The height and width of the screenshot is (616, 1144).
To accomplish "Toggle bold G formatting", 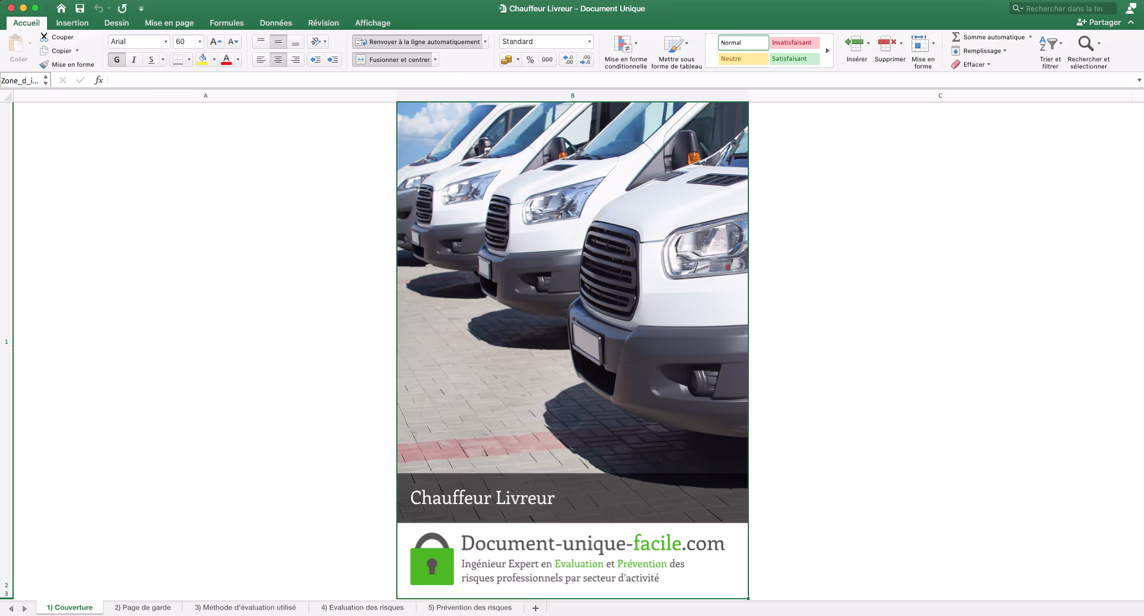I will pyautogui.click(x=117, y=60).
